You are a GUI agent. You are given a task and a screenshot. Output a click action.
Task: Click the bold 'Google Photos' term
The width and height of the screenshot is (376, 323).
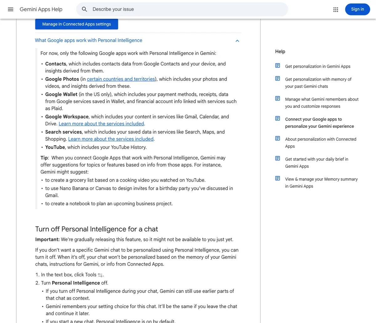[62, 79]
